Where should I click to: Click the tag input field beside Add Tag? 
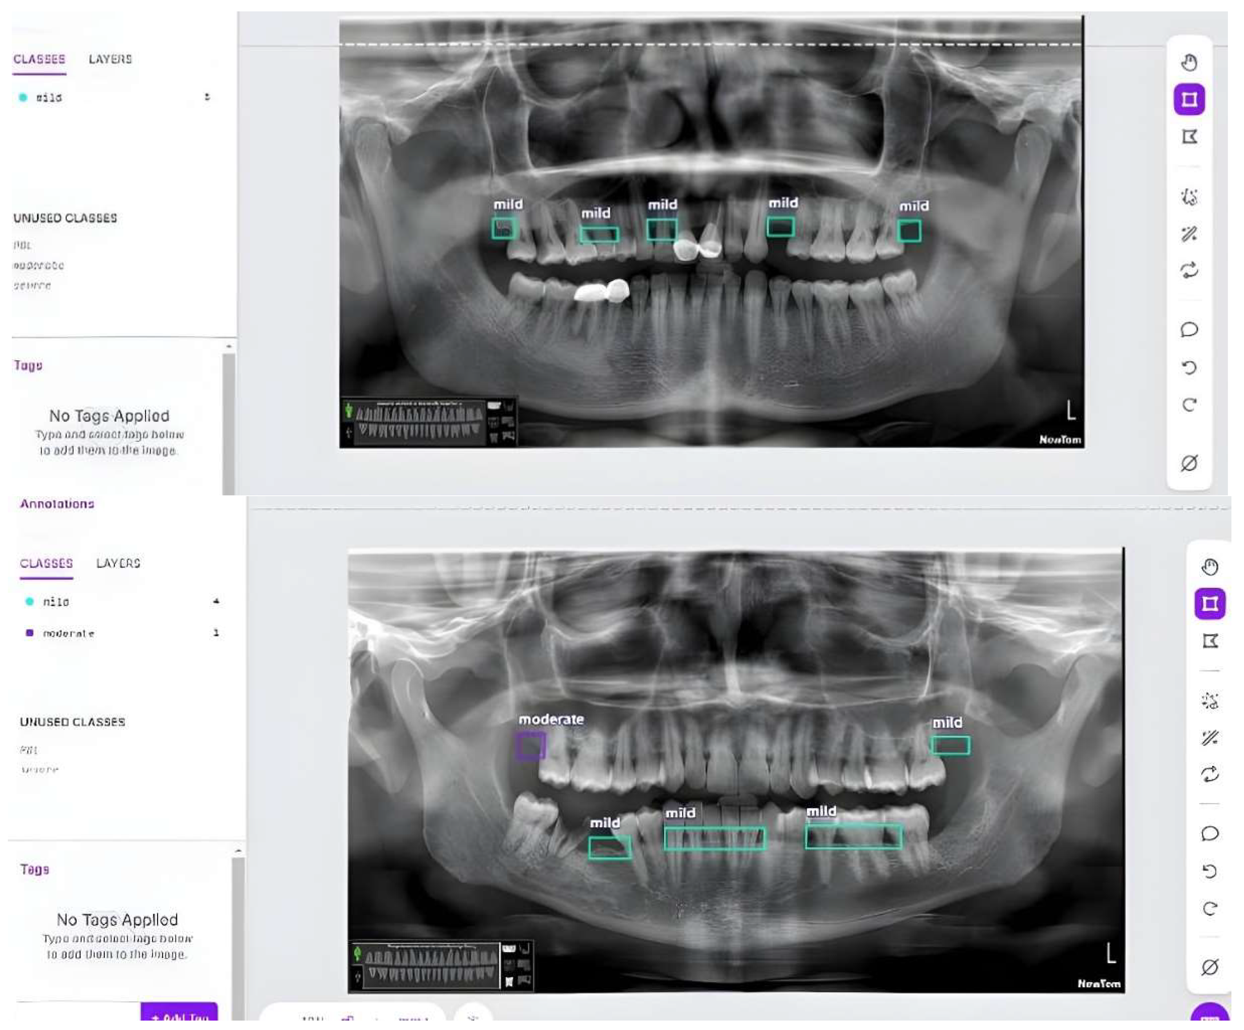tap(77, 1012)
